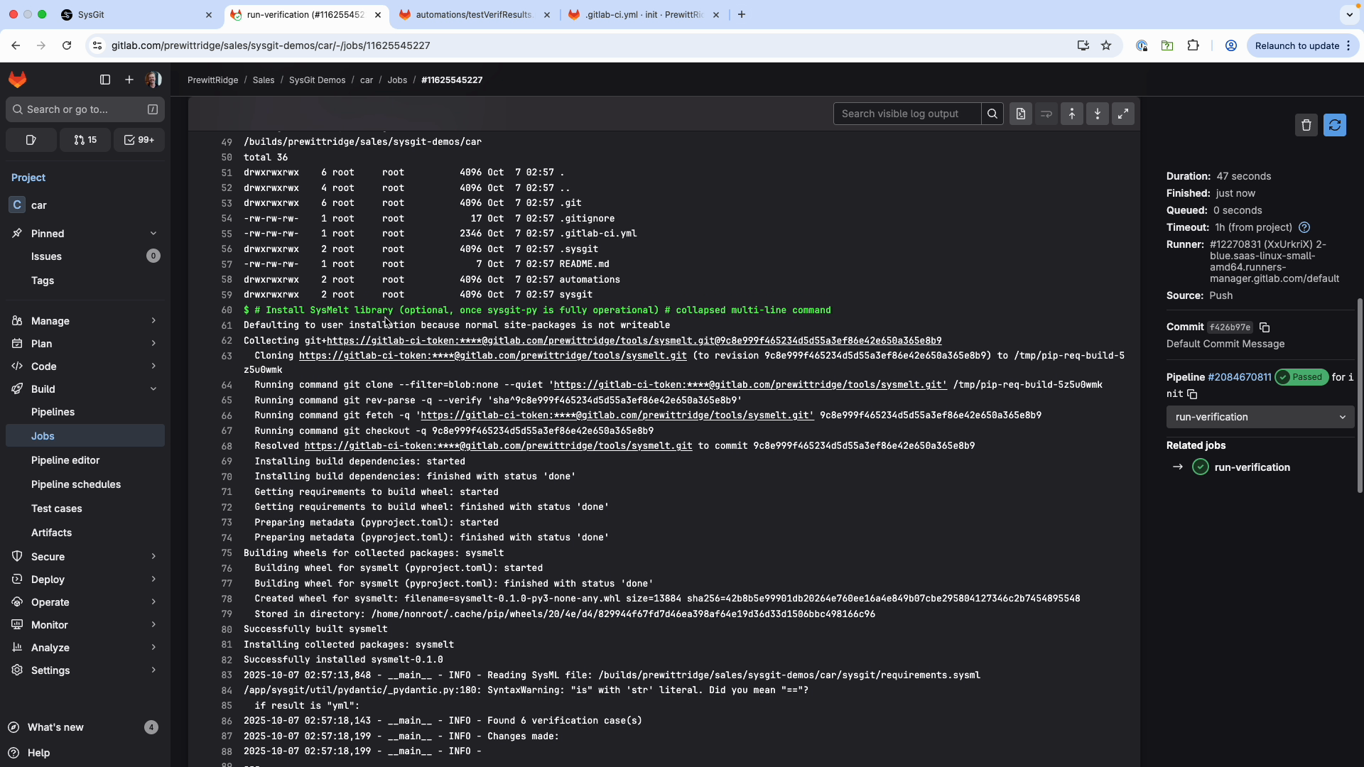
Task: Retry the job with blue refresh icon
Action: [1335, 125]
